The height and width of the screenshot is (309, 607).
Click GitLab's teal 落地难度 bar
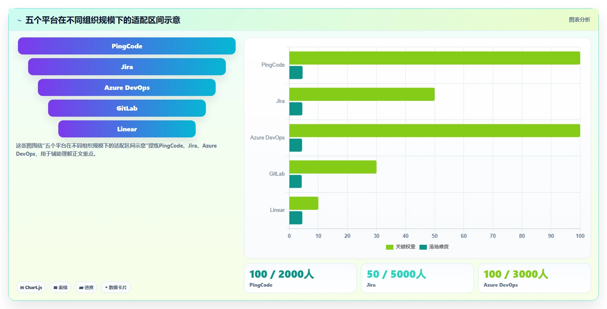click(296, 181)
